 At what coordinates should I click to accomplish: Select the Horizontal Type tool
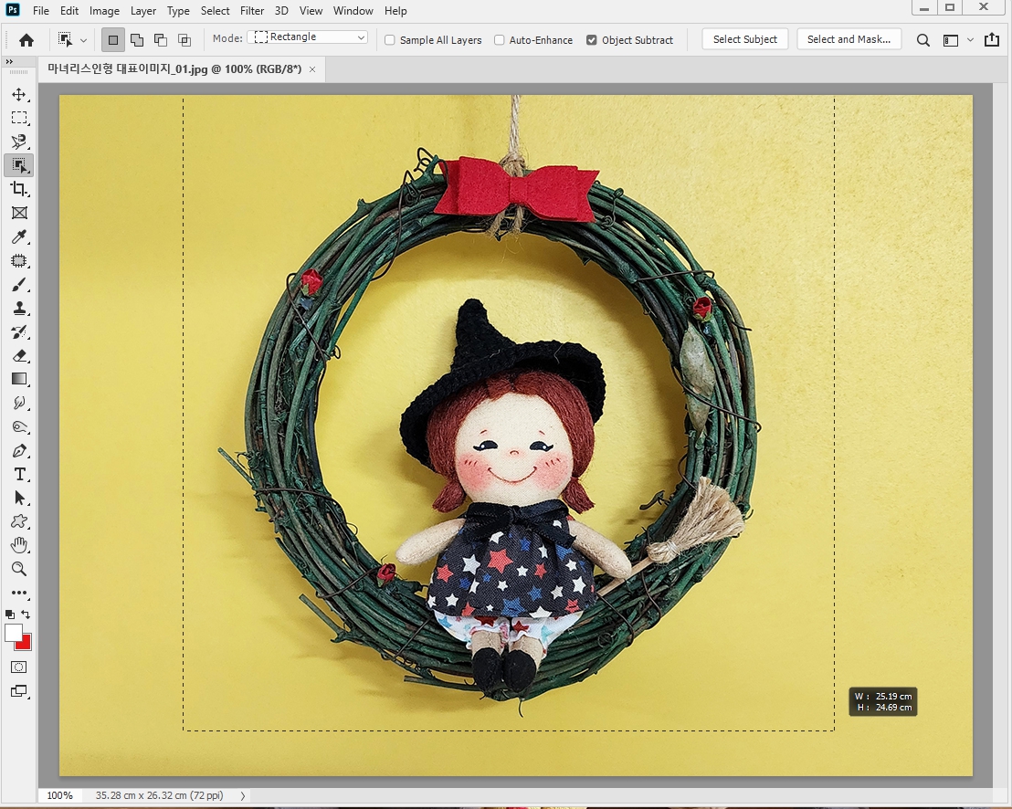pos(18,474)
